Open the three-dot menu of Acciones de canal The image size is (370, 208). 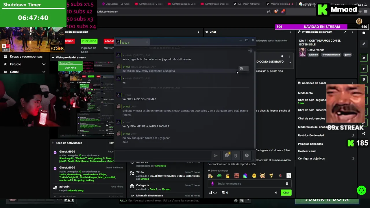(x=352, y=83)
